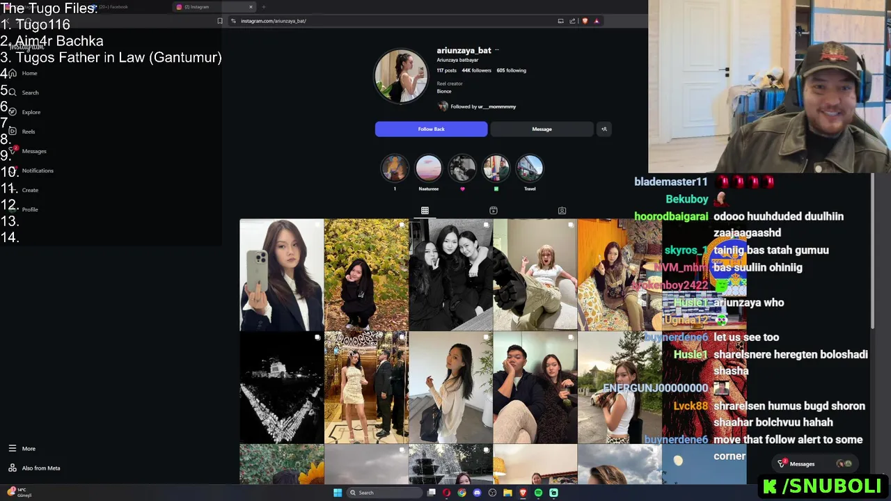
Task: Switch to Brave browser on taskbar
Action: click(x=523, y=493)
